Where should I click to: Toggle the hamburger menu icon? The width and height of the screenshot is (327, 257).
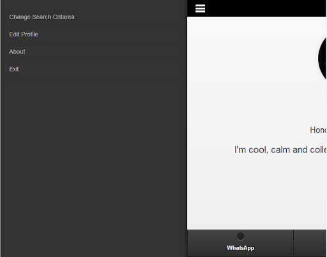[x=200, y=8]
